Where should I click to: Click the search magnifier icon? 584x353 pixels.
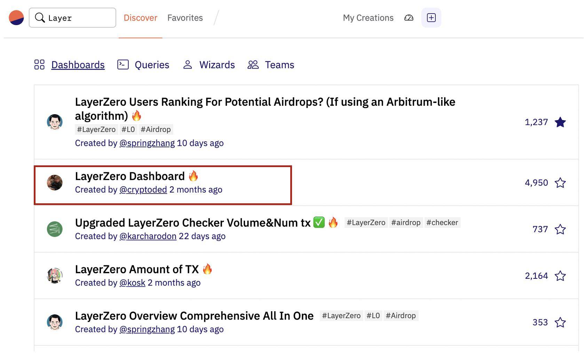click(x=40, y=18)
